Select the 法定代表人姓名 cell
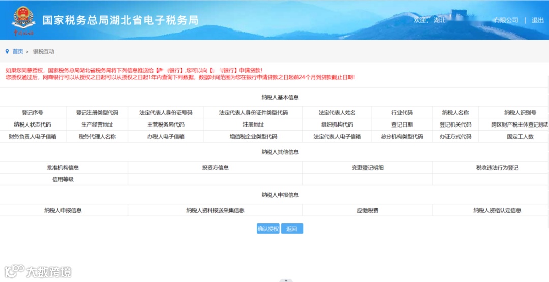Image resolution: width=549 pixels, height=282 pixels. tap(337, 113)
